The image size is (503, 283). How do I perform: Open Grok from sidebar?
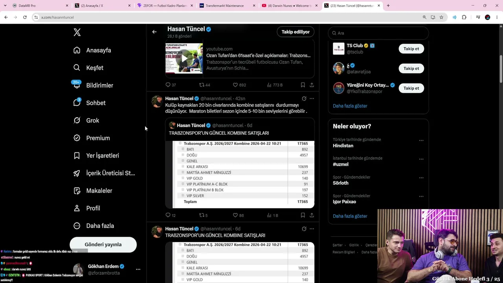(x=86, y=120)
